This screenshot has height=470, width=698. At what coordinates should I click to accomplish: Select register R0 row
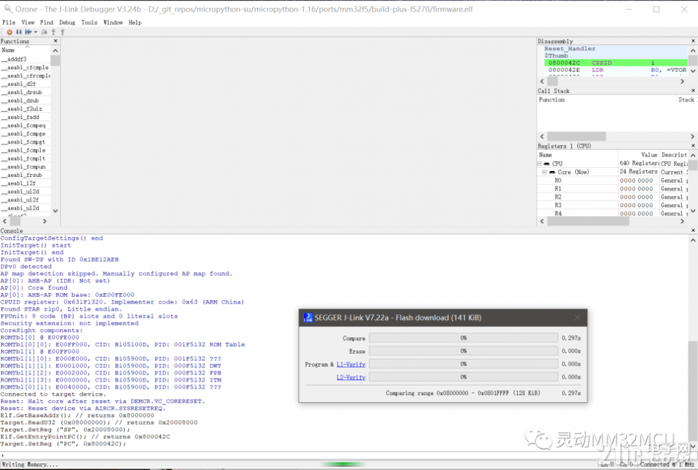pyautogui.click(x=612, y=181)
